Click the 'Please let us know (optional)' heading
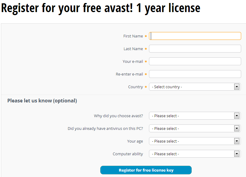The image size is (246, 177). (x=42, y=101)
